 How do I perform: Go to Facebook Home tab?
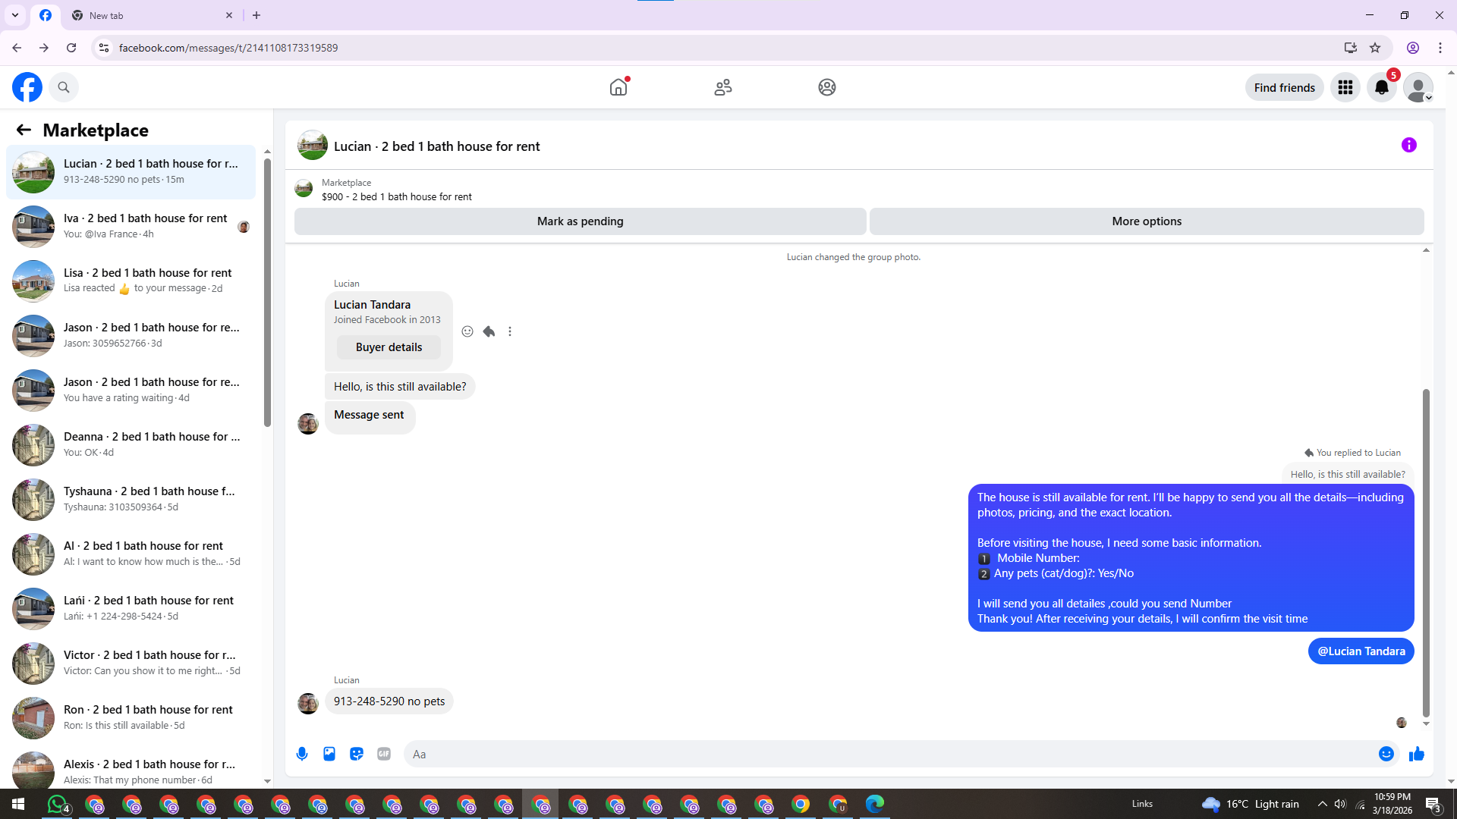coord(618,87)
